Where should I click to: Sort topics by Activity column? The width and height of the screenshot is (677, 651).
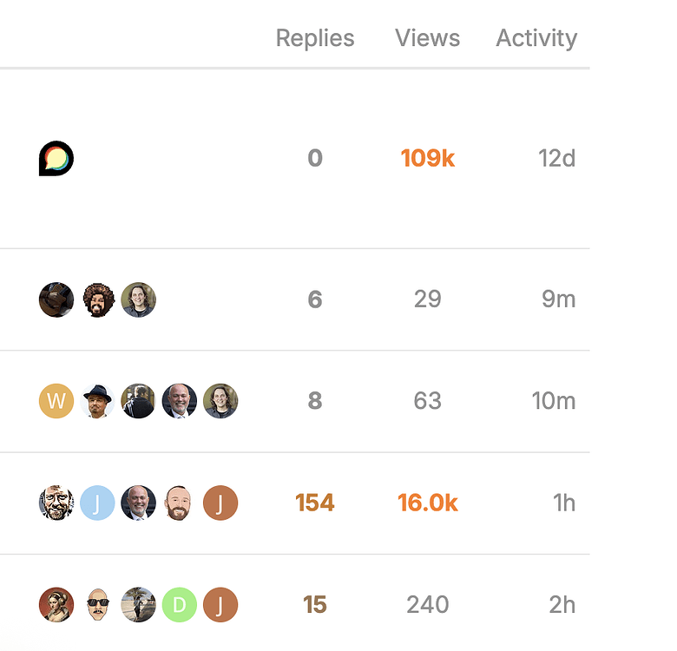[x=536, y=38]
